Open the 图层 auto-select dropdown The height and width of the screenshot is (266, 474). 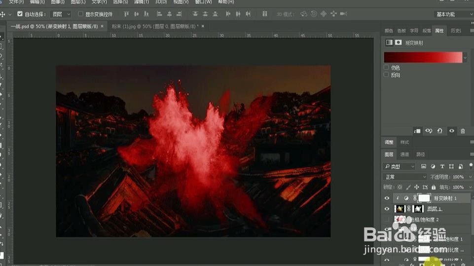(x=61, y=14)
